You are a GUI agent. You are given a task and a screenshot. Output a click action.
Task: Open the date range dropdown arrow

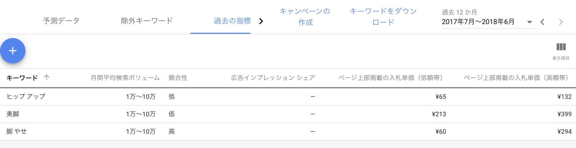coord(530,22)
